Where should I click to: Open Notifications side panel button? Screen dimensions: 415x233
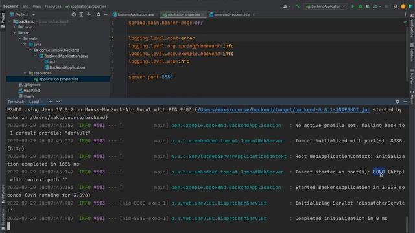coord(412,27)
